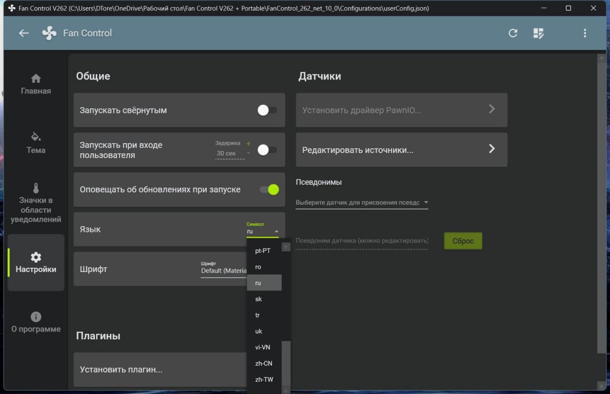
Task: Expand the Псевдонимы sensor selection dropdown
Action: coord(362,203)
